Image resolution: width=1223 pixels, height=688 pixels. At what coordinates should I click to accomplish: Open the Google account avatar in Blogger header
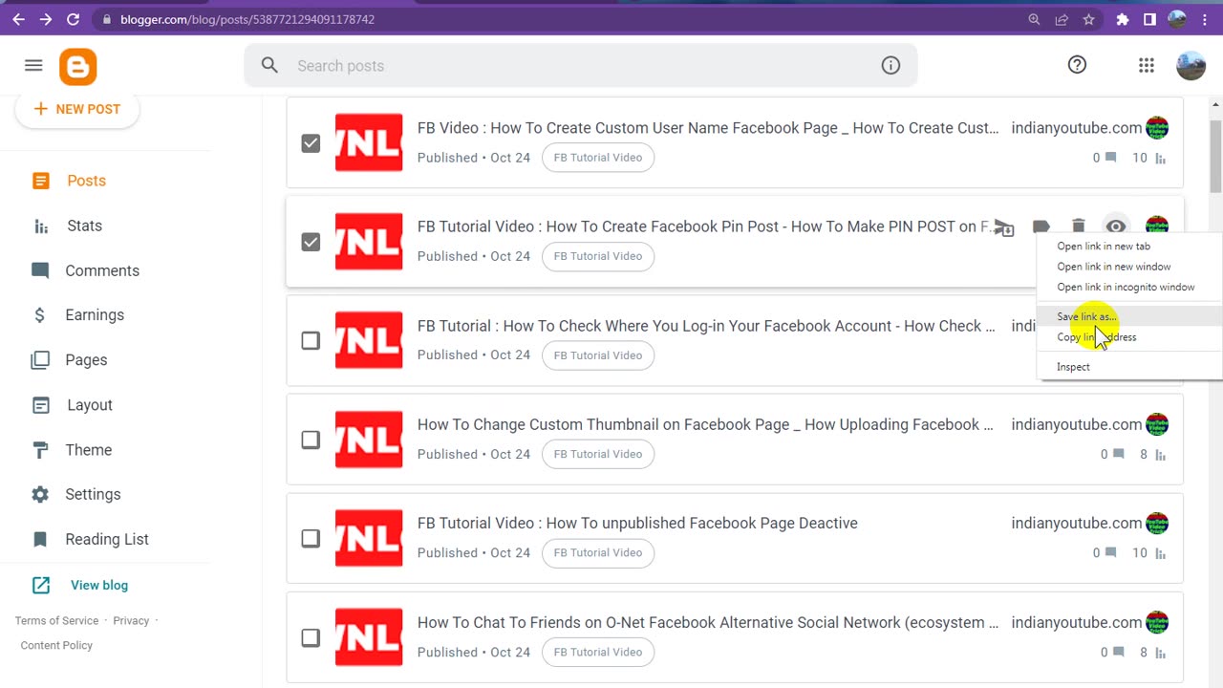1191,65
